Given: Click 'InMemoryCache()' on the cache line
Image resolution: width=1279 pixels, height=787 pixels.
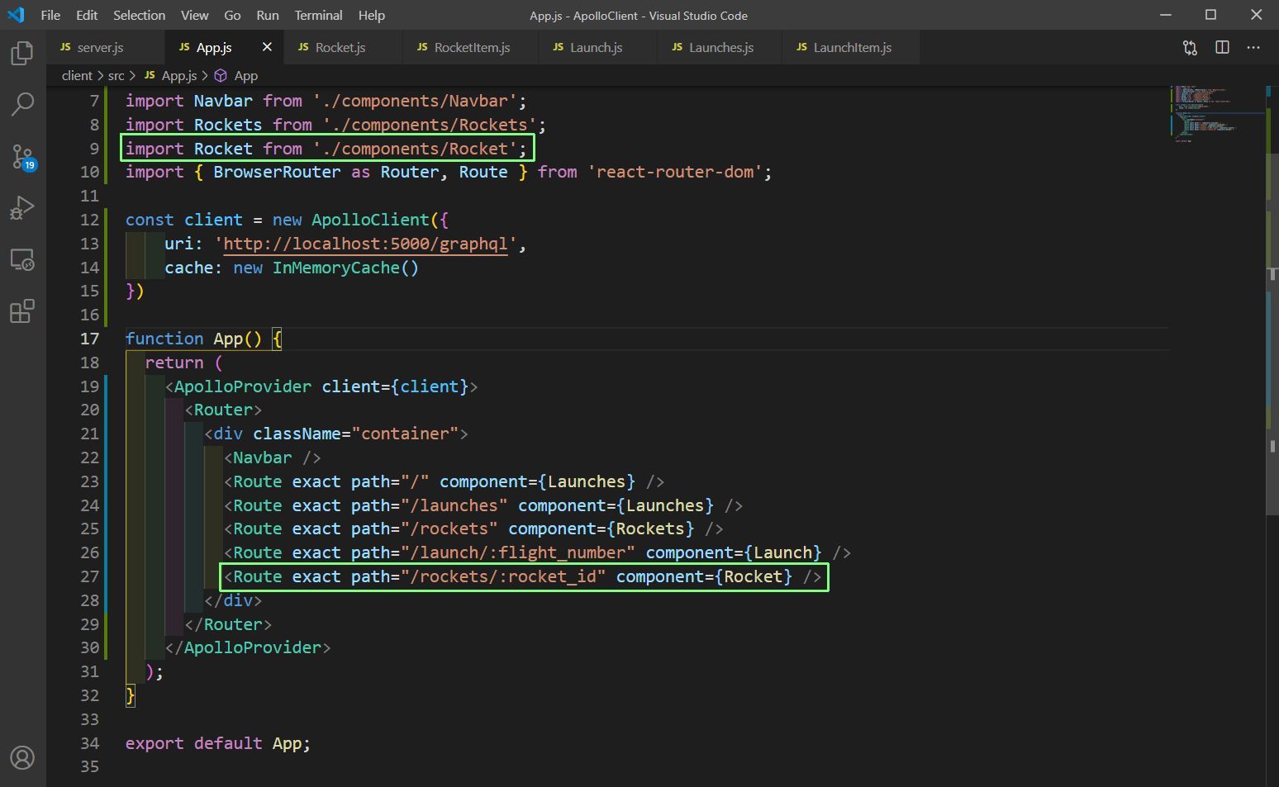Looking at the screenshot, I should click(x=345, y=268).
